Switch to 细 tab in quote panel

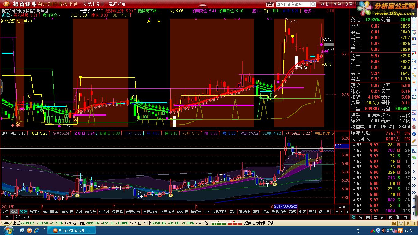pyautogui.click(x=368, y=217)
